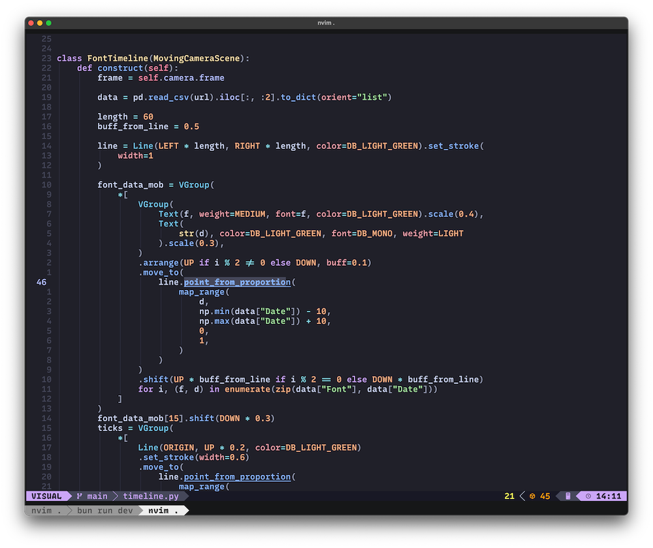The image size is (653, 548).
Task: Click the current line number 46
Action: tap(41, 282)
